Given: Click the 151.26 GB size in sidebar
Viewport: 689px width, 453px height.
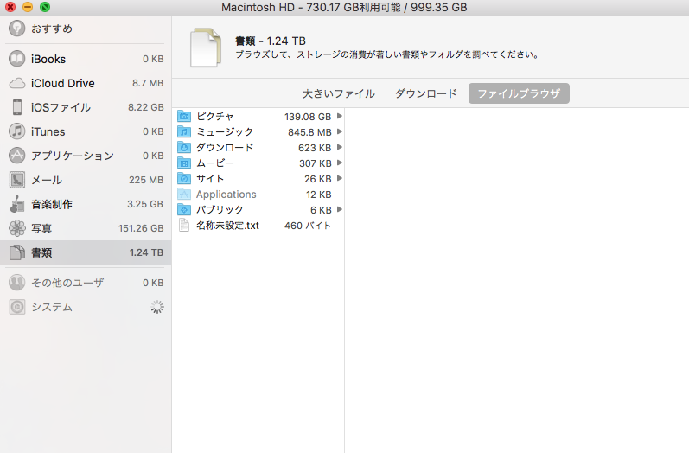Looking at the screenshot, I should (x=141, y=228).
